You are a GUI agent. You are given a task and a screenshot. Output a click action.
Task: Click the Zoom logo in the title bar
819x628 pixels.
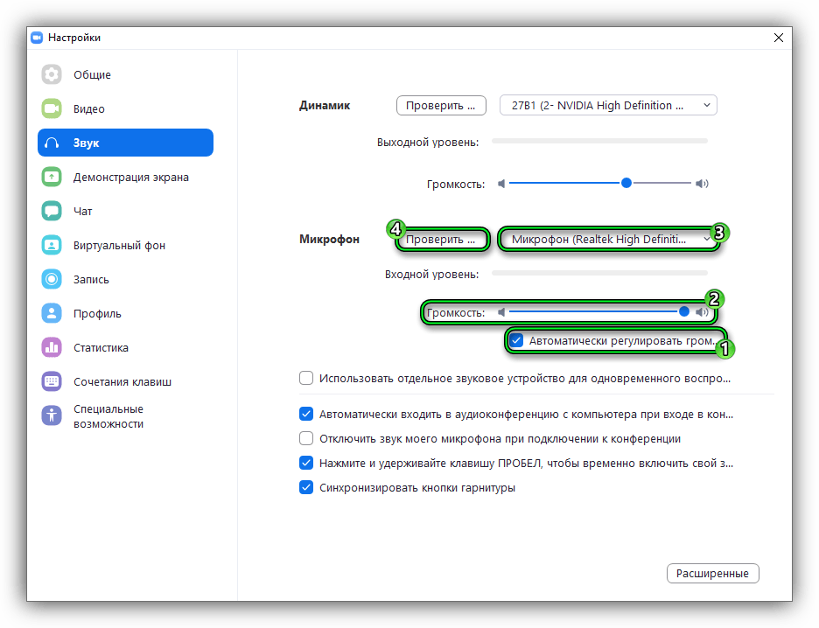click(37, 38)
